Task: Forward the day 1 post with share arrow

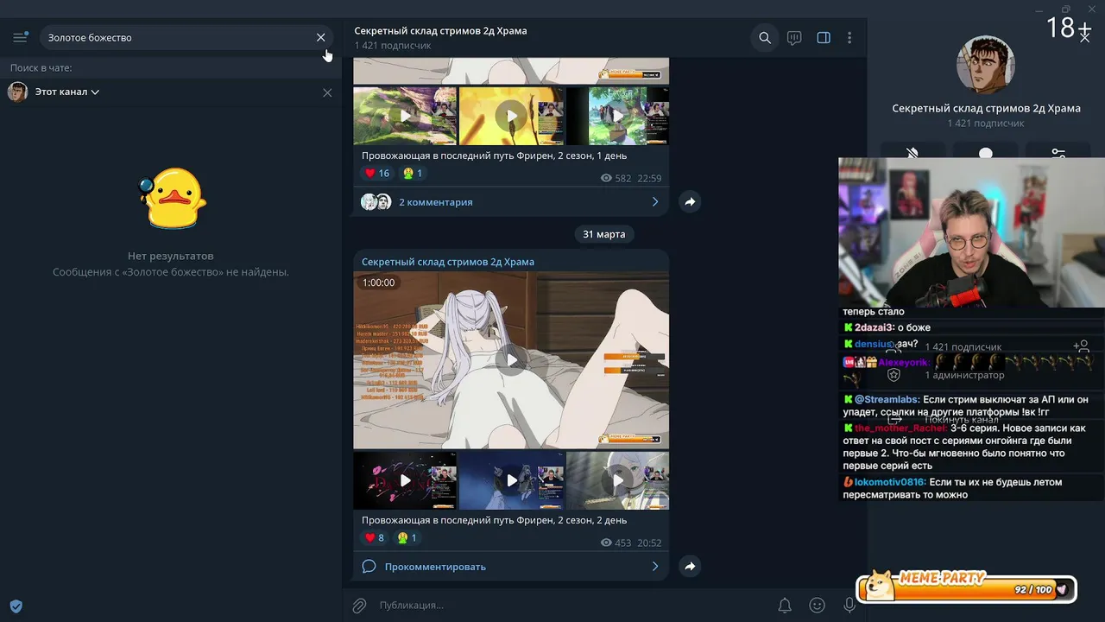Action: coord(690,202)
